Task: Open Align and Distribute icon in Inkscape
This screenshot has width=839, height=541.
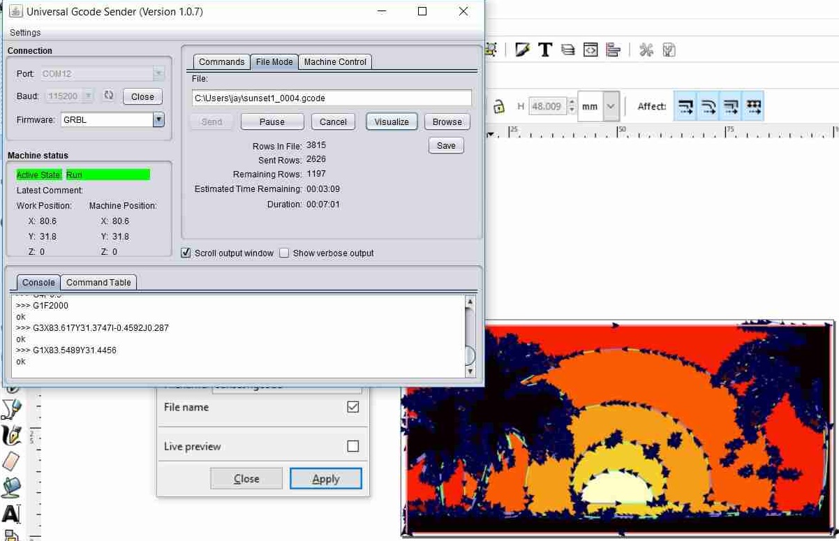Action: (x=614, y=50)
